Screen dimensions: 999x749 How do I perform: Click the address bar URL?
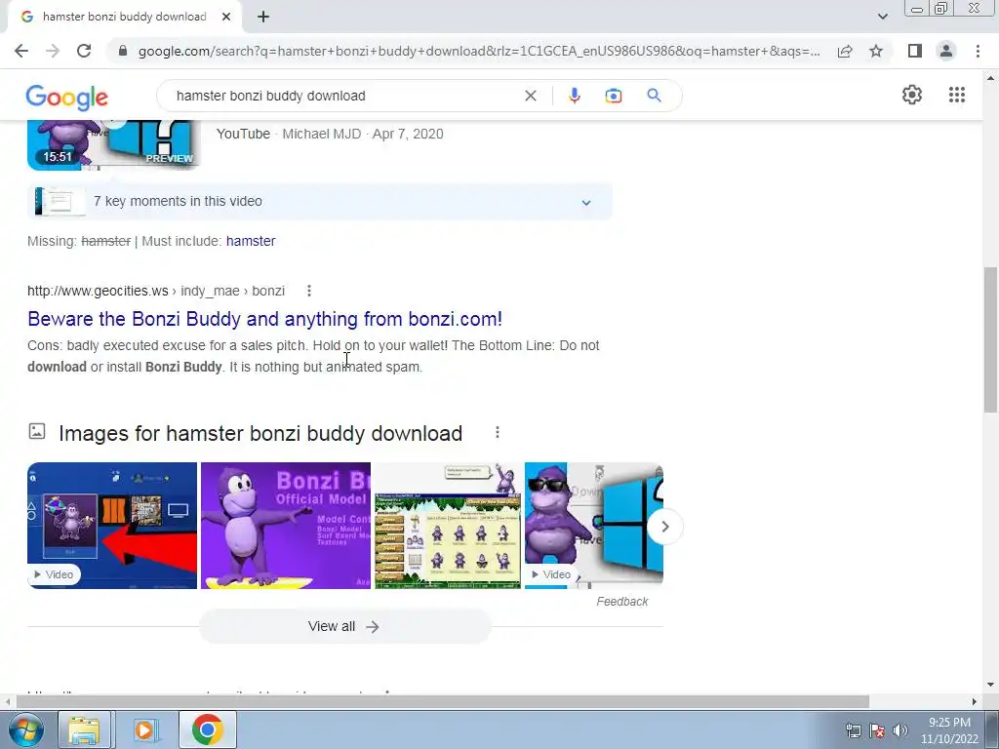coord(479,51)
